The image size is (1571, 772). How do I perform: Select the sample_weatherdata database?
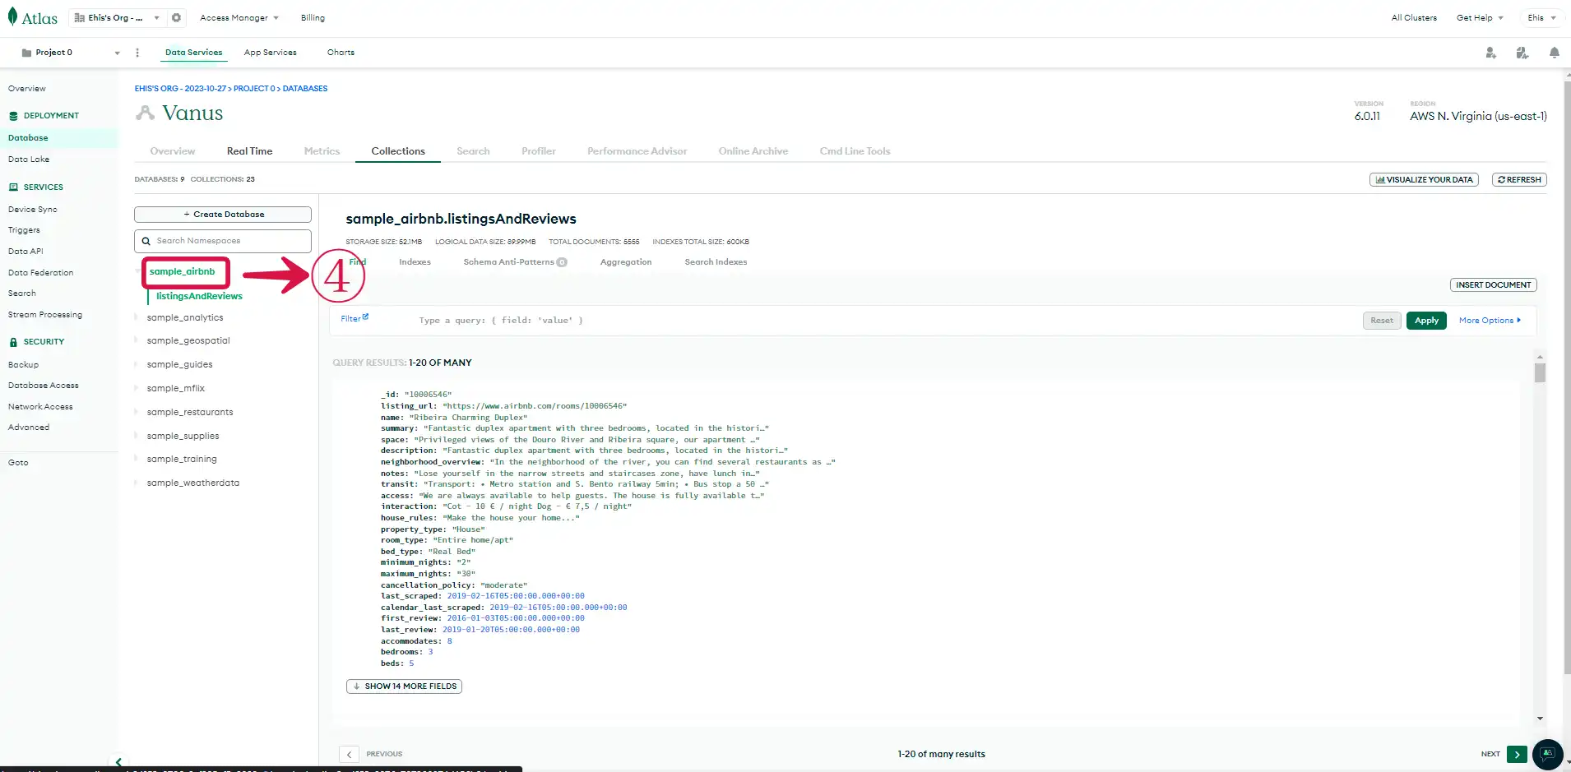tap(193, 483)
